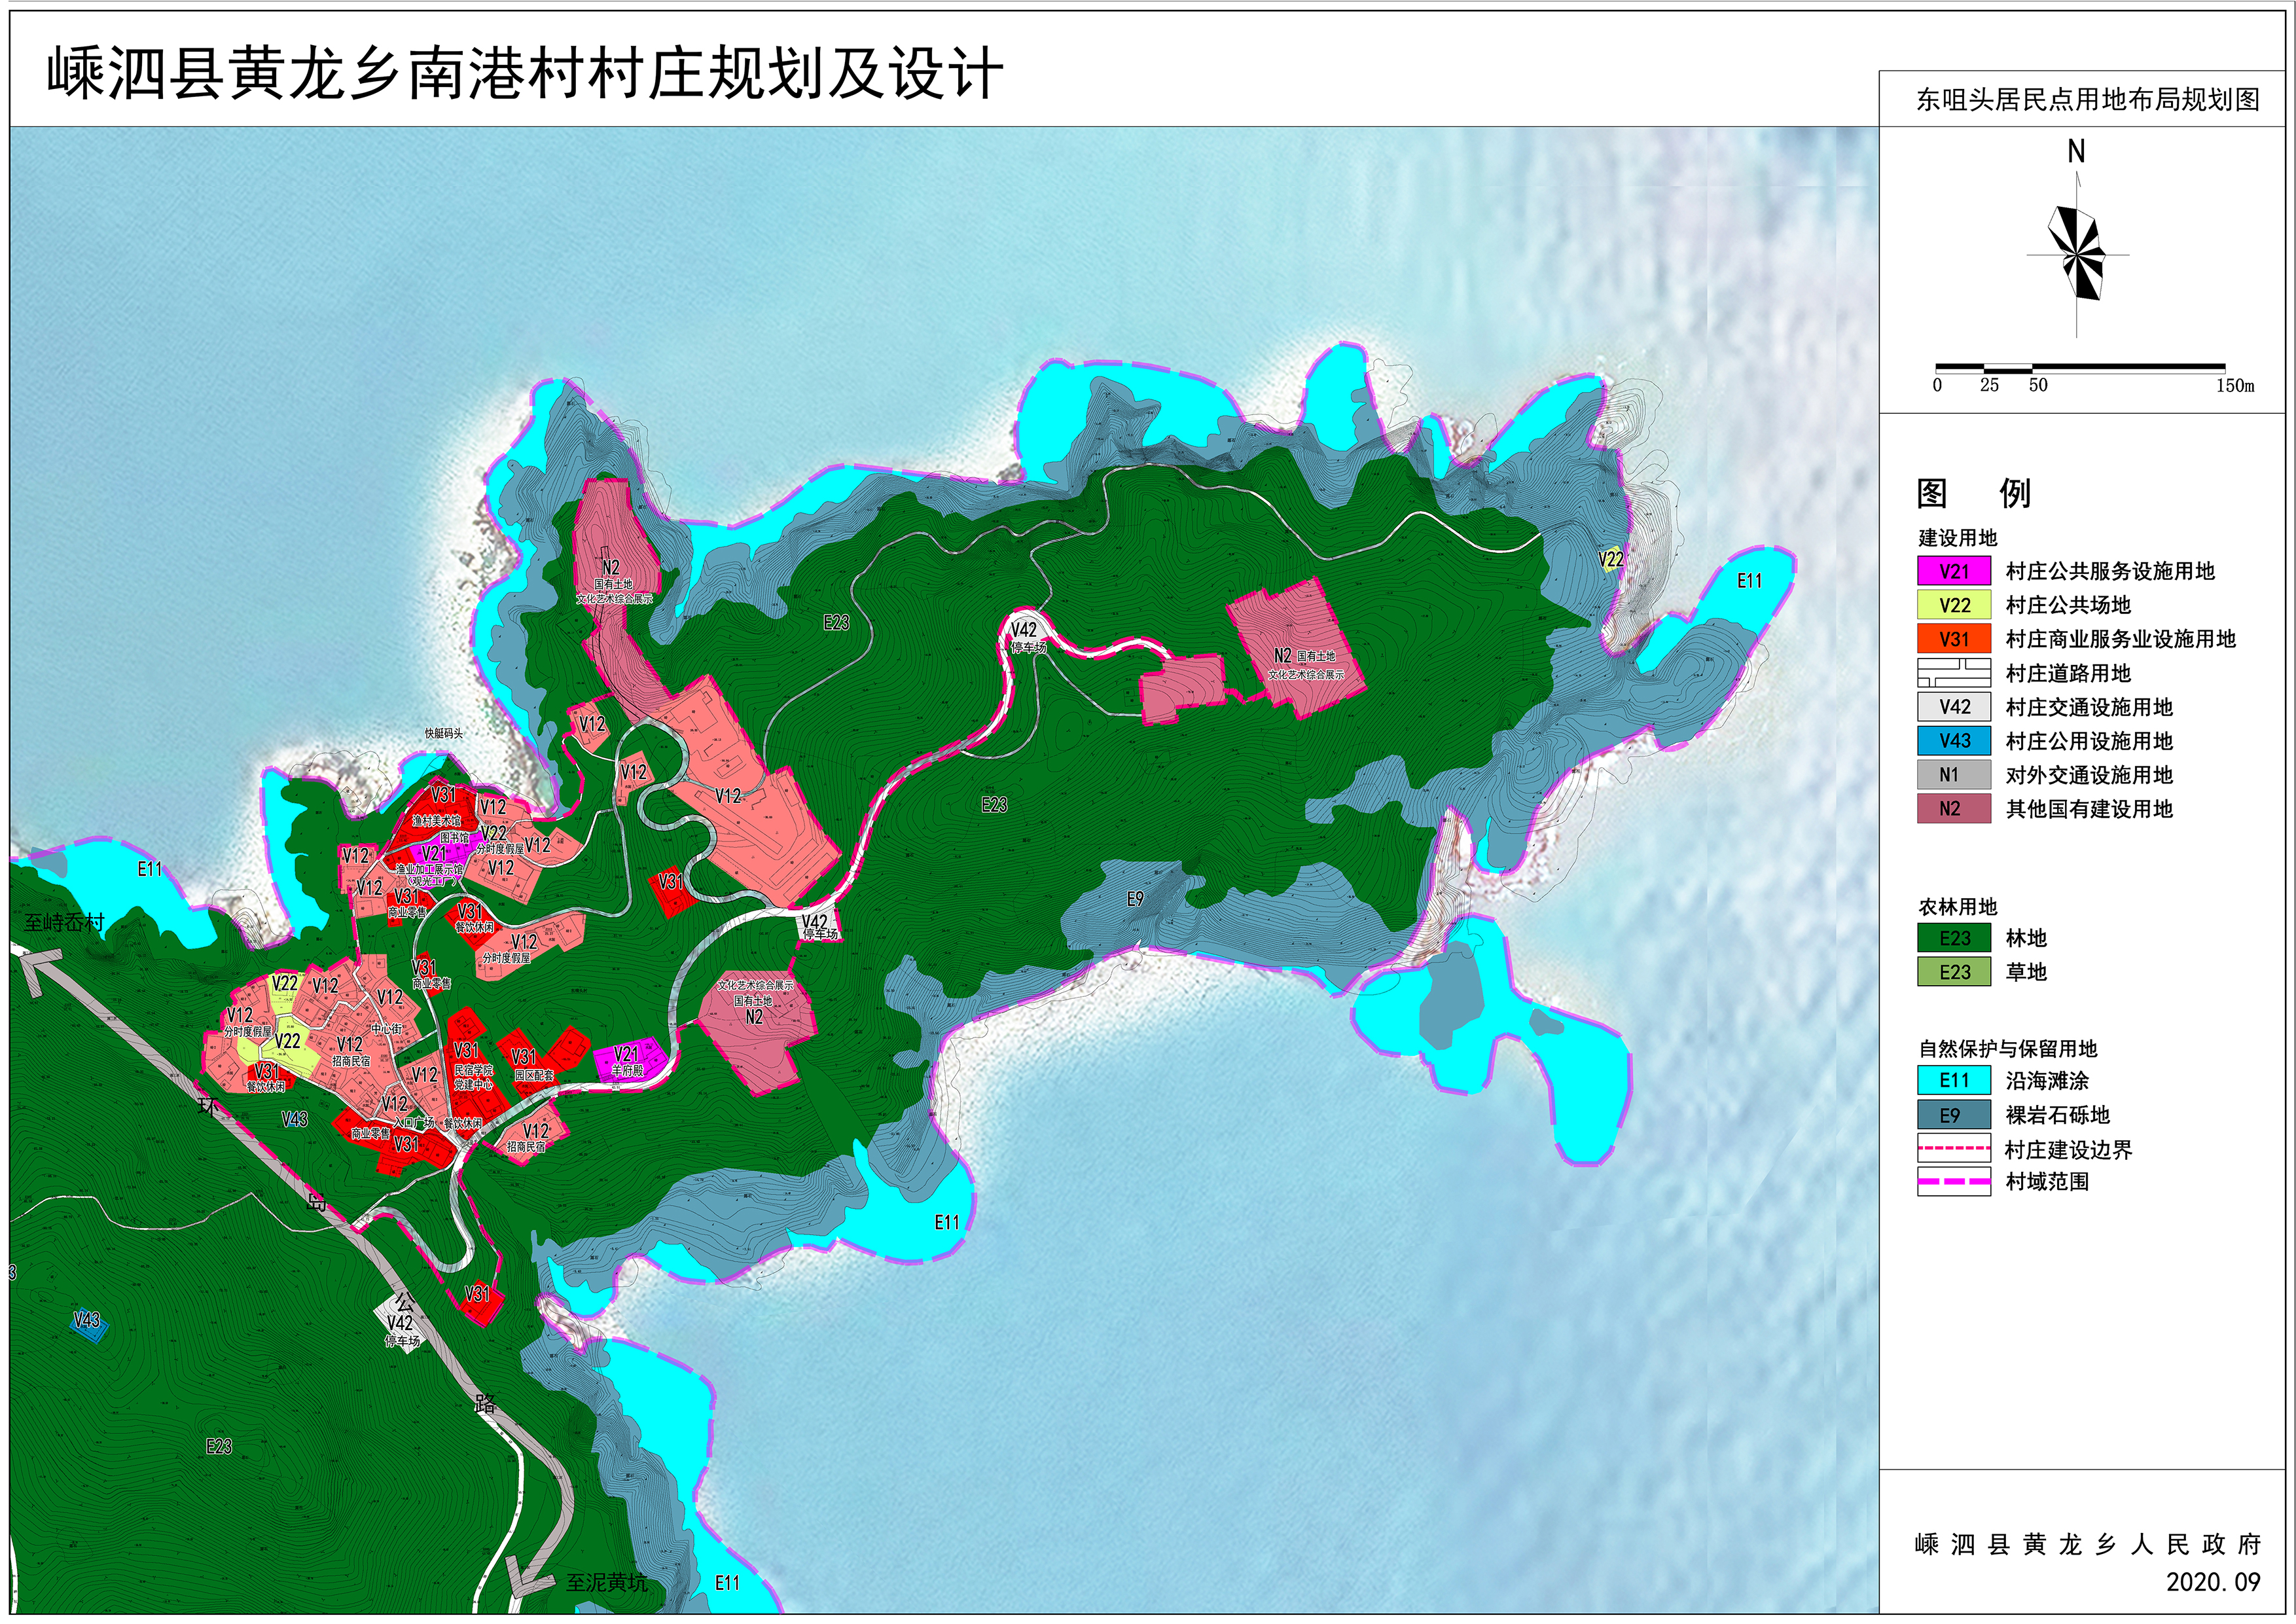Screen dimensions: 2296x1624
Task: Click the legend label 村庄道路用地
Action: [2068, 673]
